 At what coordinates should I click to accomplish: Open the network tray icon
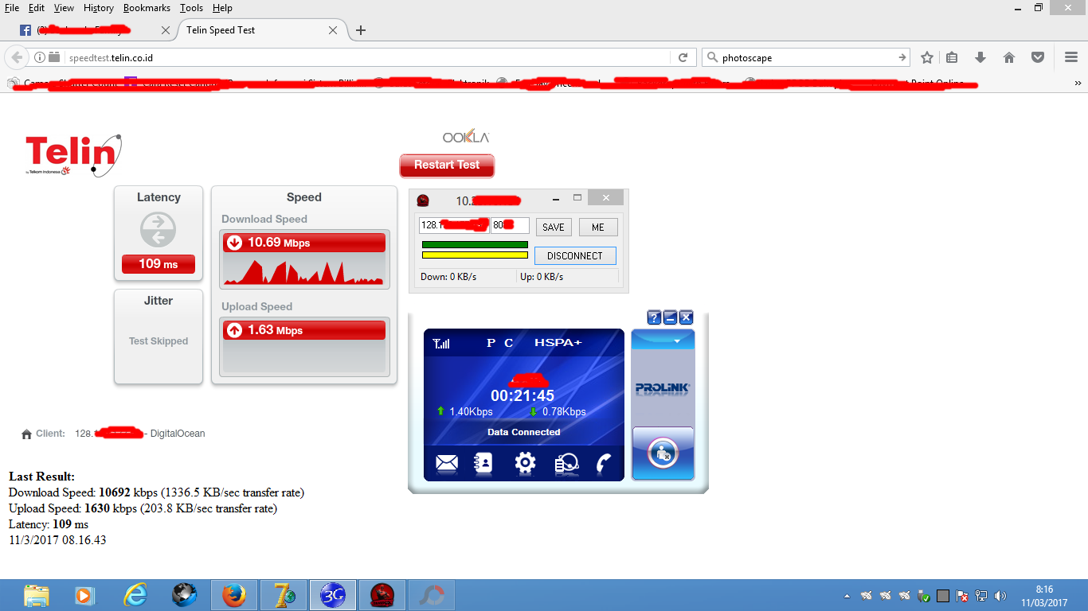point(981,595)
